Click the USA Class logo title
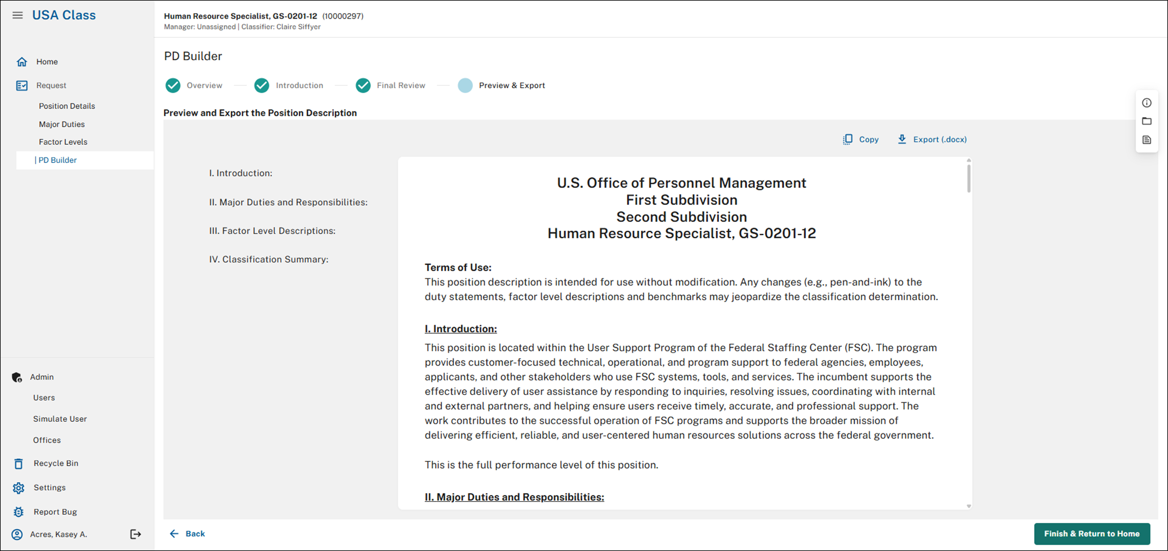Screen dimensions: 1168x551 (x=64, y=15)
